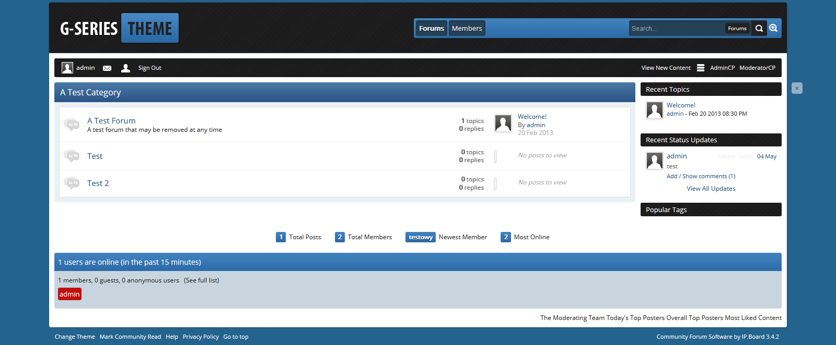Click the red admin online user badge
This screenshot has height=345, width=836.
coord(69,294)
